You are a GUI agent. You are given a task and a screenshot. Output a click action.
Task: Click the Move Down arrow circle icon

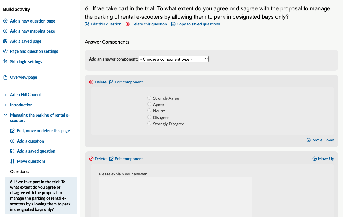tap(309, 140)
